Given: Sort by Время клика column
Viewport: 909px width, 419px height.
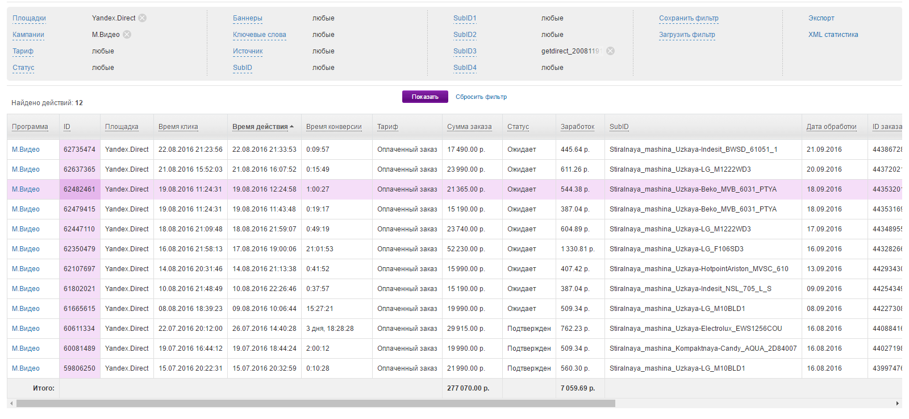Looking at the screenshot, I should click(178, 127).
